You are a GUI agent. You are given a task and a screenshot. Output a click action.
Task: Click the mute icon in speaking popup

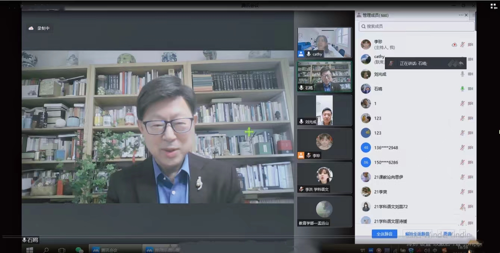[x=391, y=63]
